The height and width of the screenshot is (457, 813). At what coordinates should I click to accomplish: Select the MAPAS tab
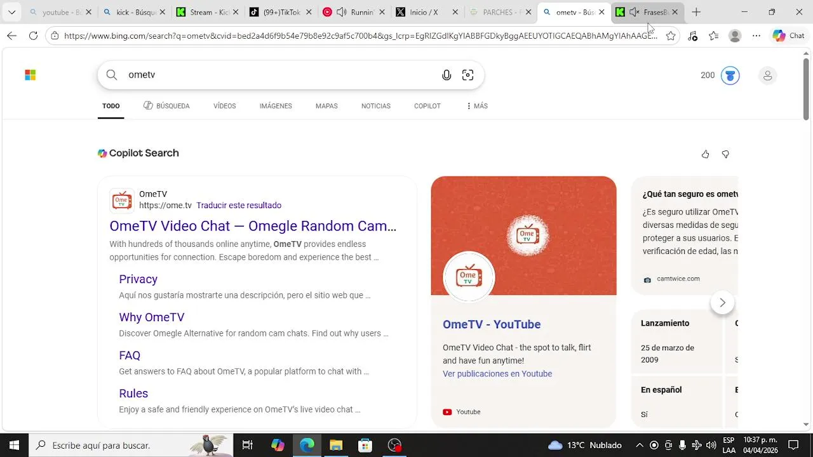click(326, 106)
